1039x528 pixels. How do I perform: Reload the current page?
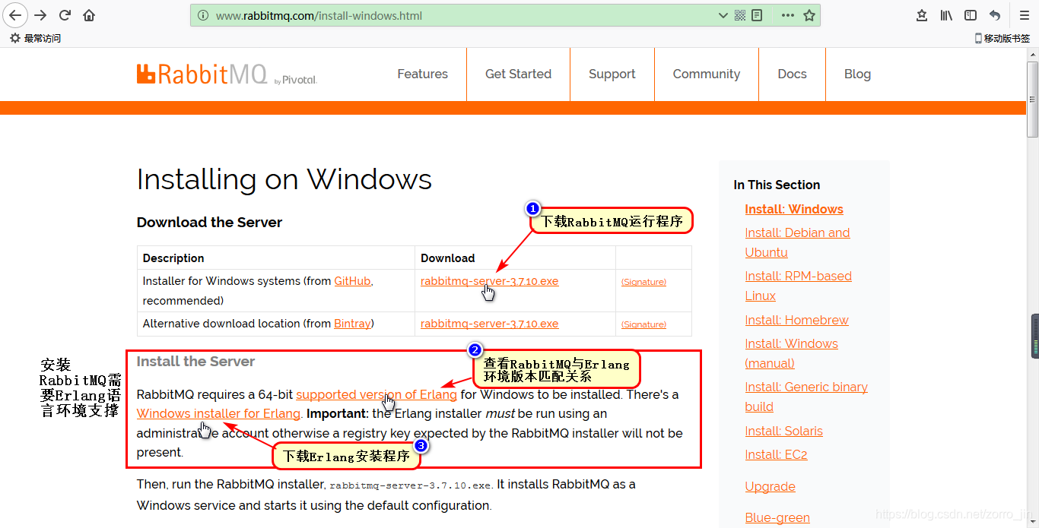click(x=65, y=15)
